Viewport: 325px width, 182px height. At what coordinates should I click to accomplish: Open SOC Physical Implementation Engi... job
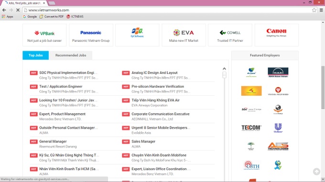(x=68, y=73)
